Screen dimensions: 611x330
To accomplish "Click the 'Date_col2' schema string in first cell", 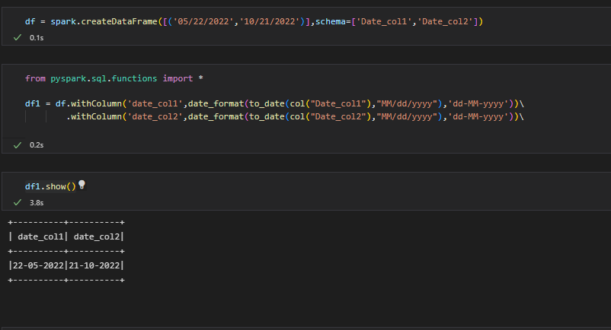I will coord(446,21).
